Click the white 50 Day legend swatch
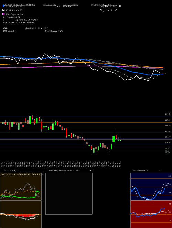 (x=3, y=10)
